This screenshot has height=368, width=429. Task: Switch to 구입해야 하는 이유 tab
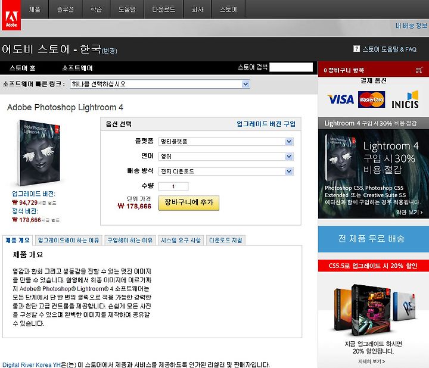click(x=130, y=241)
